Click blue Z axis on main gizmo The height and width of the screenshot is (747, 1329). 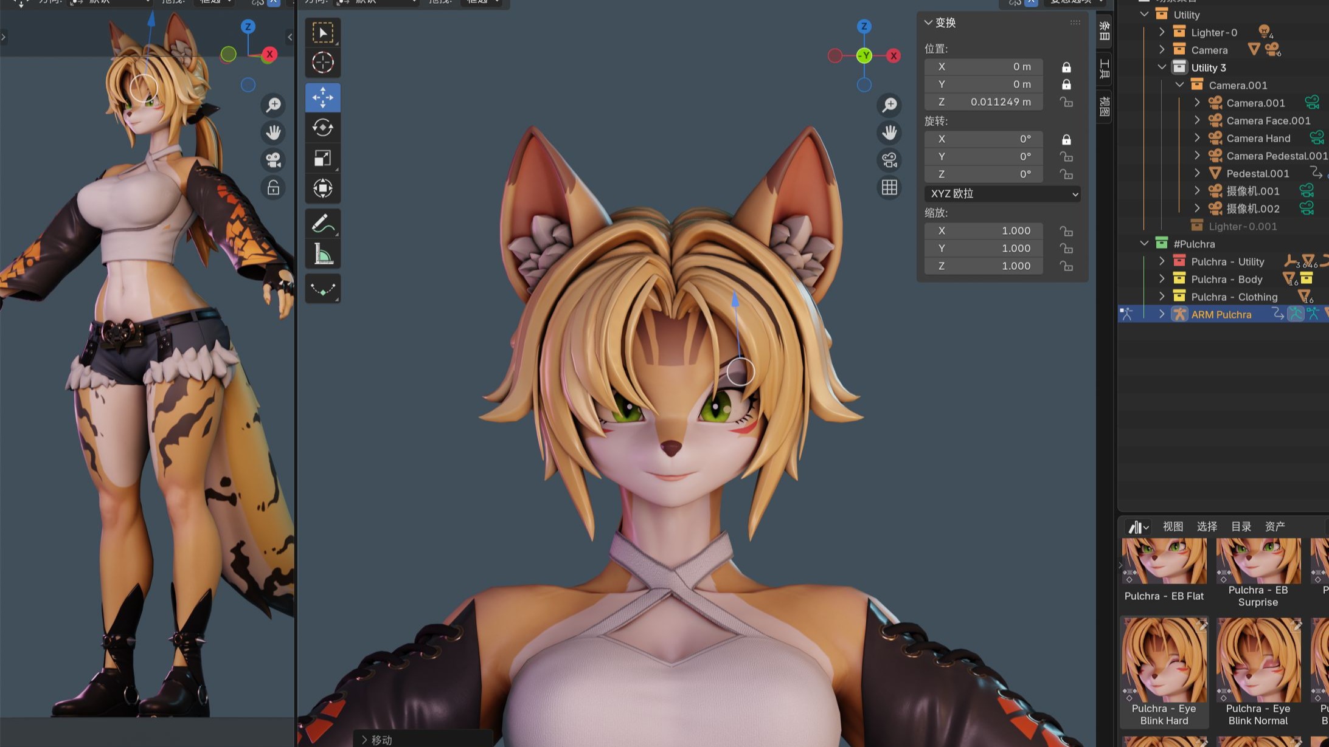[864, 26]
